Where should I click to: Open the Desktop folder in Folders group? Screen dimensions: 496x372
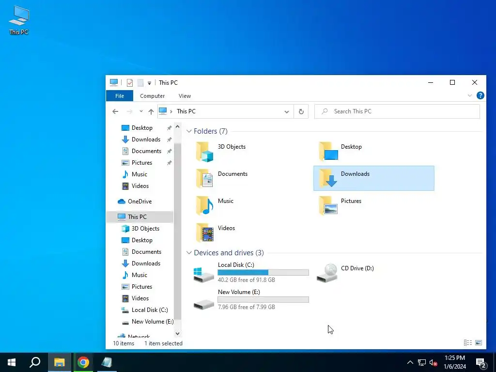pos(328,152)
